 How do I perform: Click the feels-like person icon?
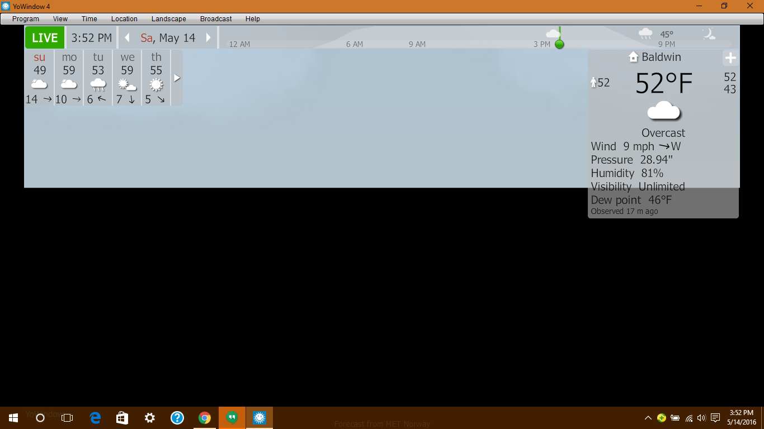594,83
